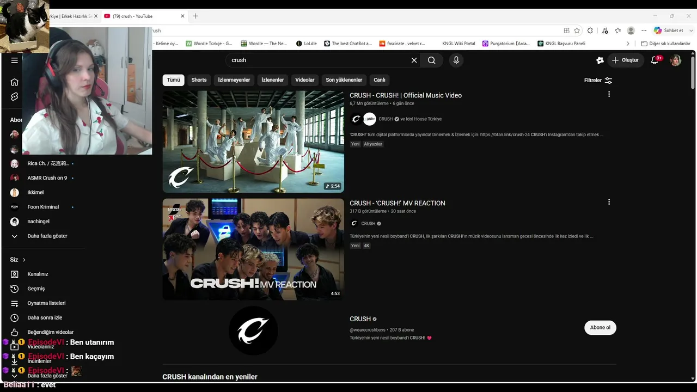697x392 pixels.
Task: Submit search with the magnifier button
Action: [x=432, y=60]
